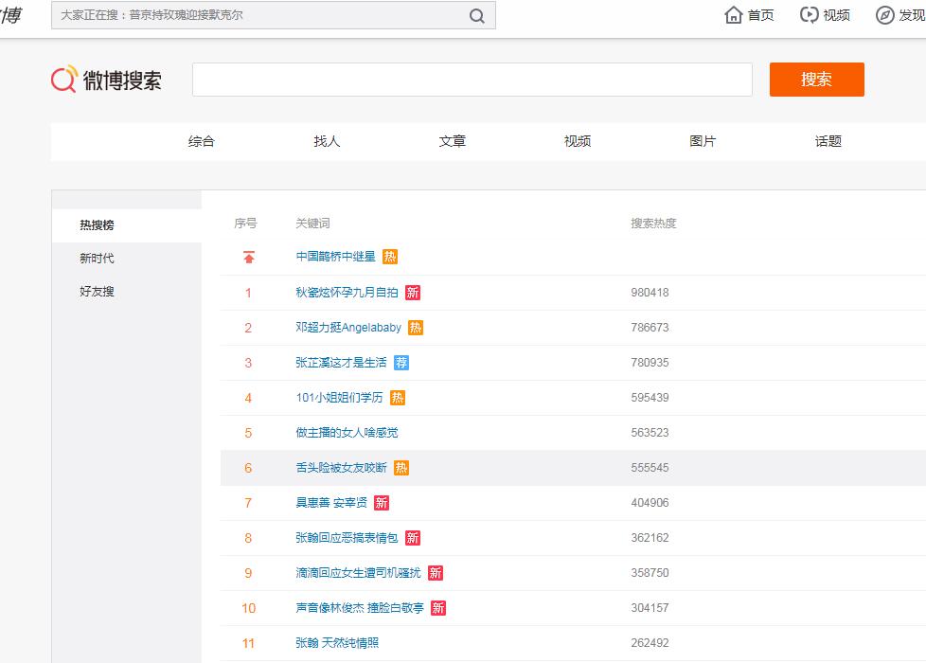Click the 热 badge beside 中国鹊桥中继星

(390, 257)
